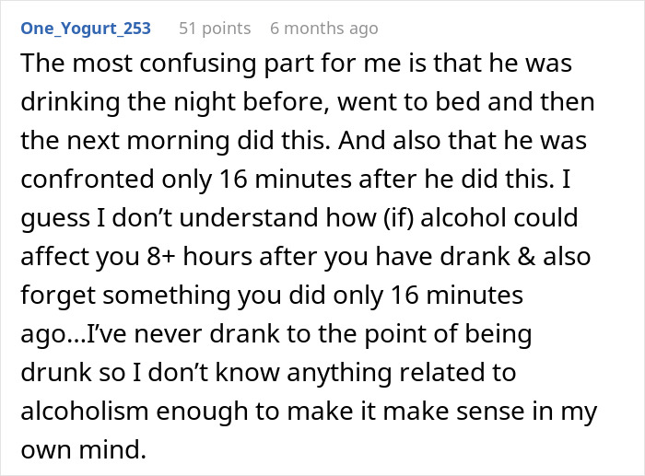The height and width of the screenshot is (476, 645).
Task: Click the 51 points score
Action: pos(214,29)
